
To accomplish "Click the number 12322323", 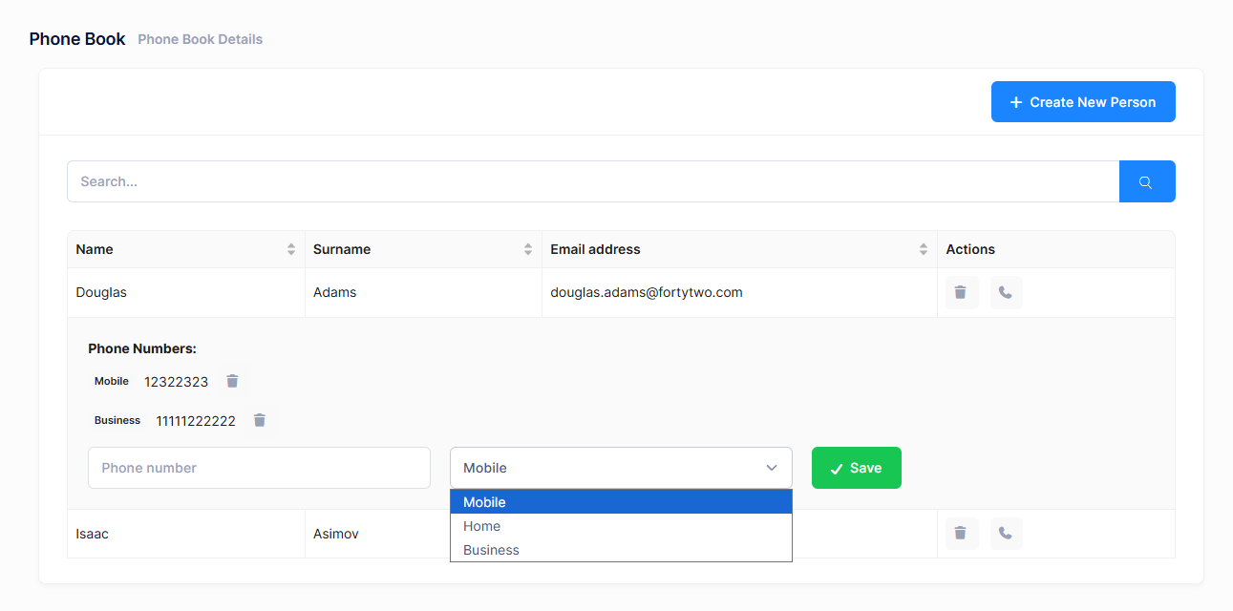I will pyautogui.click(x=177, y=382).
